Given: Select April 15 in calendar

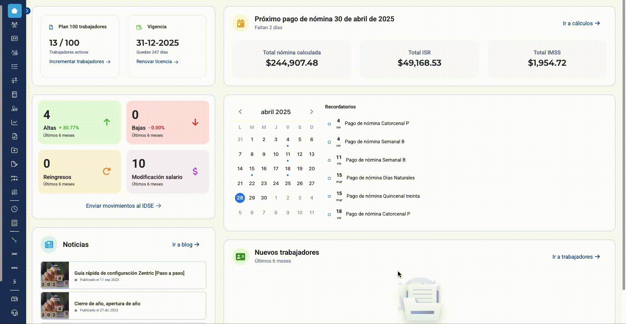Looking at the screenshot, I should [x=252, y=169].
